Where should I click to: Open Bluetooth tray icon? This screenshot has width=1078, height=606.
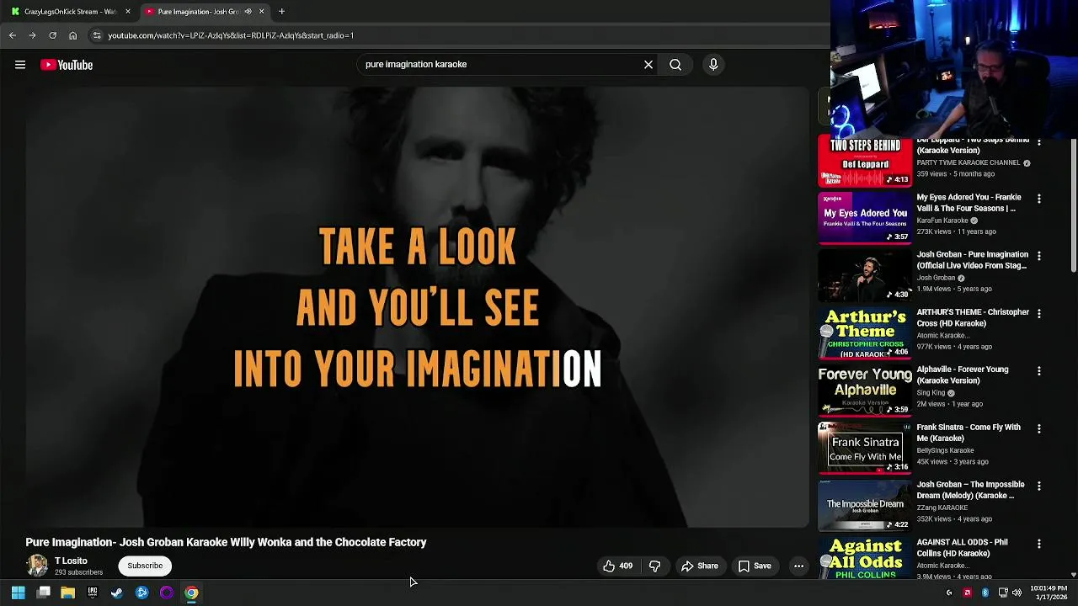[x=985, y=593]
